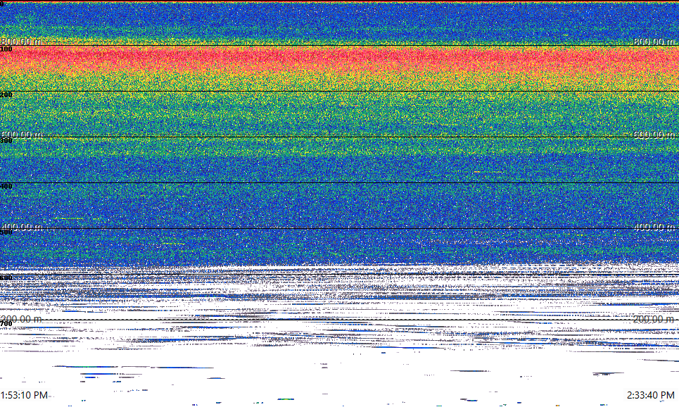Click the 500 depth grid label
Image resolution: width=679 pixels, height=407 pixels.
coord(6,232)
